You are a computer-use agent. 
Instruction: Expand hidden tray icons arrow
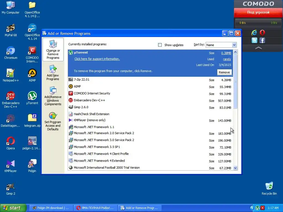pos(252,208)
